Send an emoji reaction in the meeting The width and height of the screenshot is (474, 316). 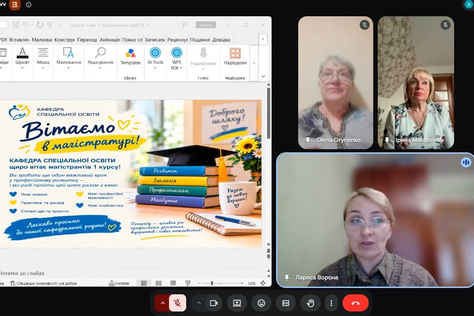(x=261, y=303)
